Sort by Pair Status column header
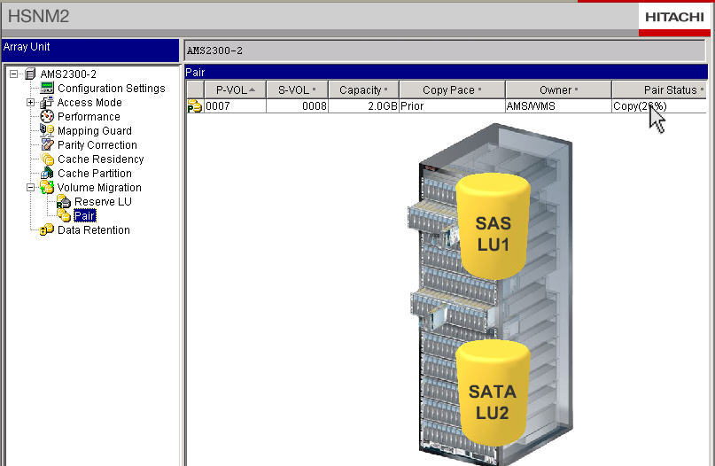This screenshot has height=466, width=715. pyautogui.click(x=659, y=89)
